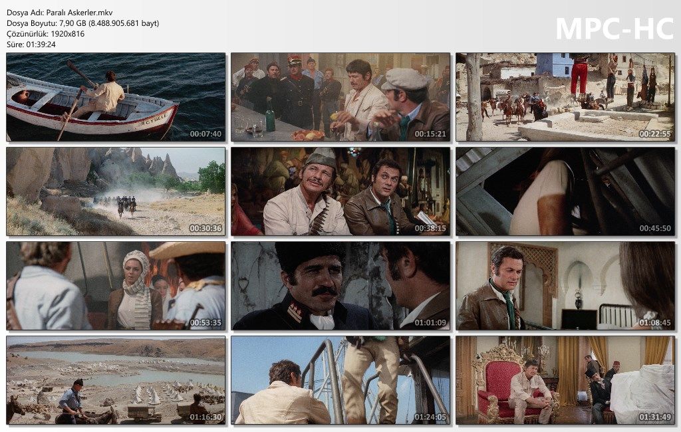The height and width of the screenshot is (432, 681).
Task: Open the dark wooden stairs thumbnail
Action: [565, 191]
